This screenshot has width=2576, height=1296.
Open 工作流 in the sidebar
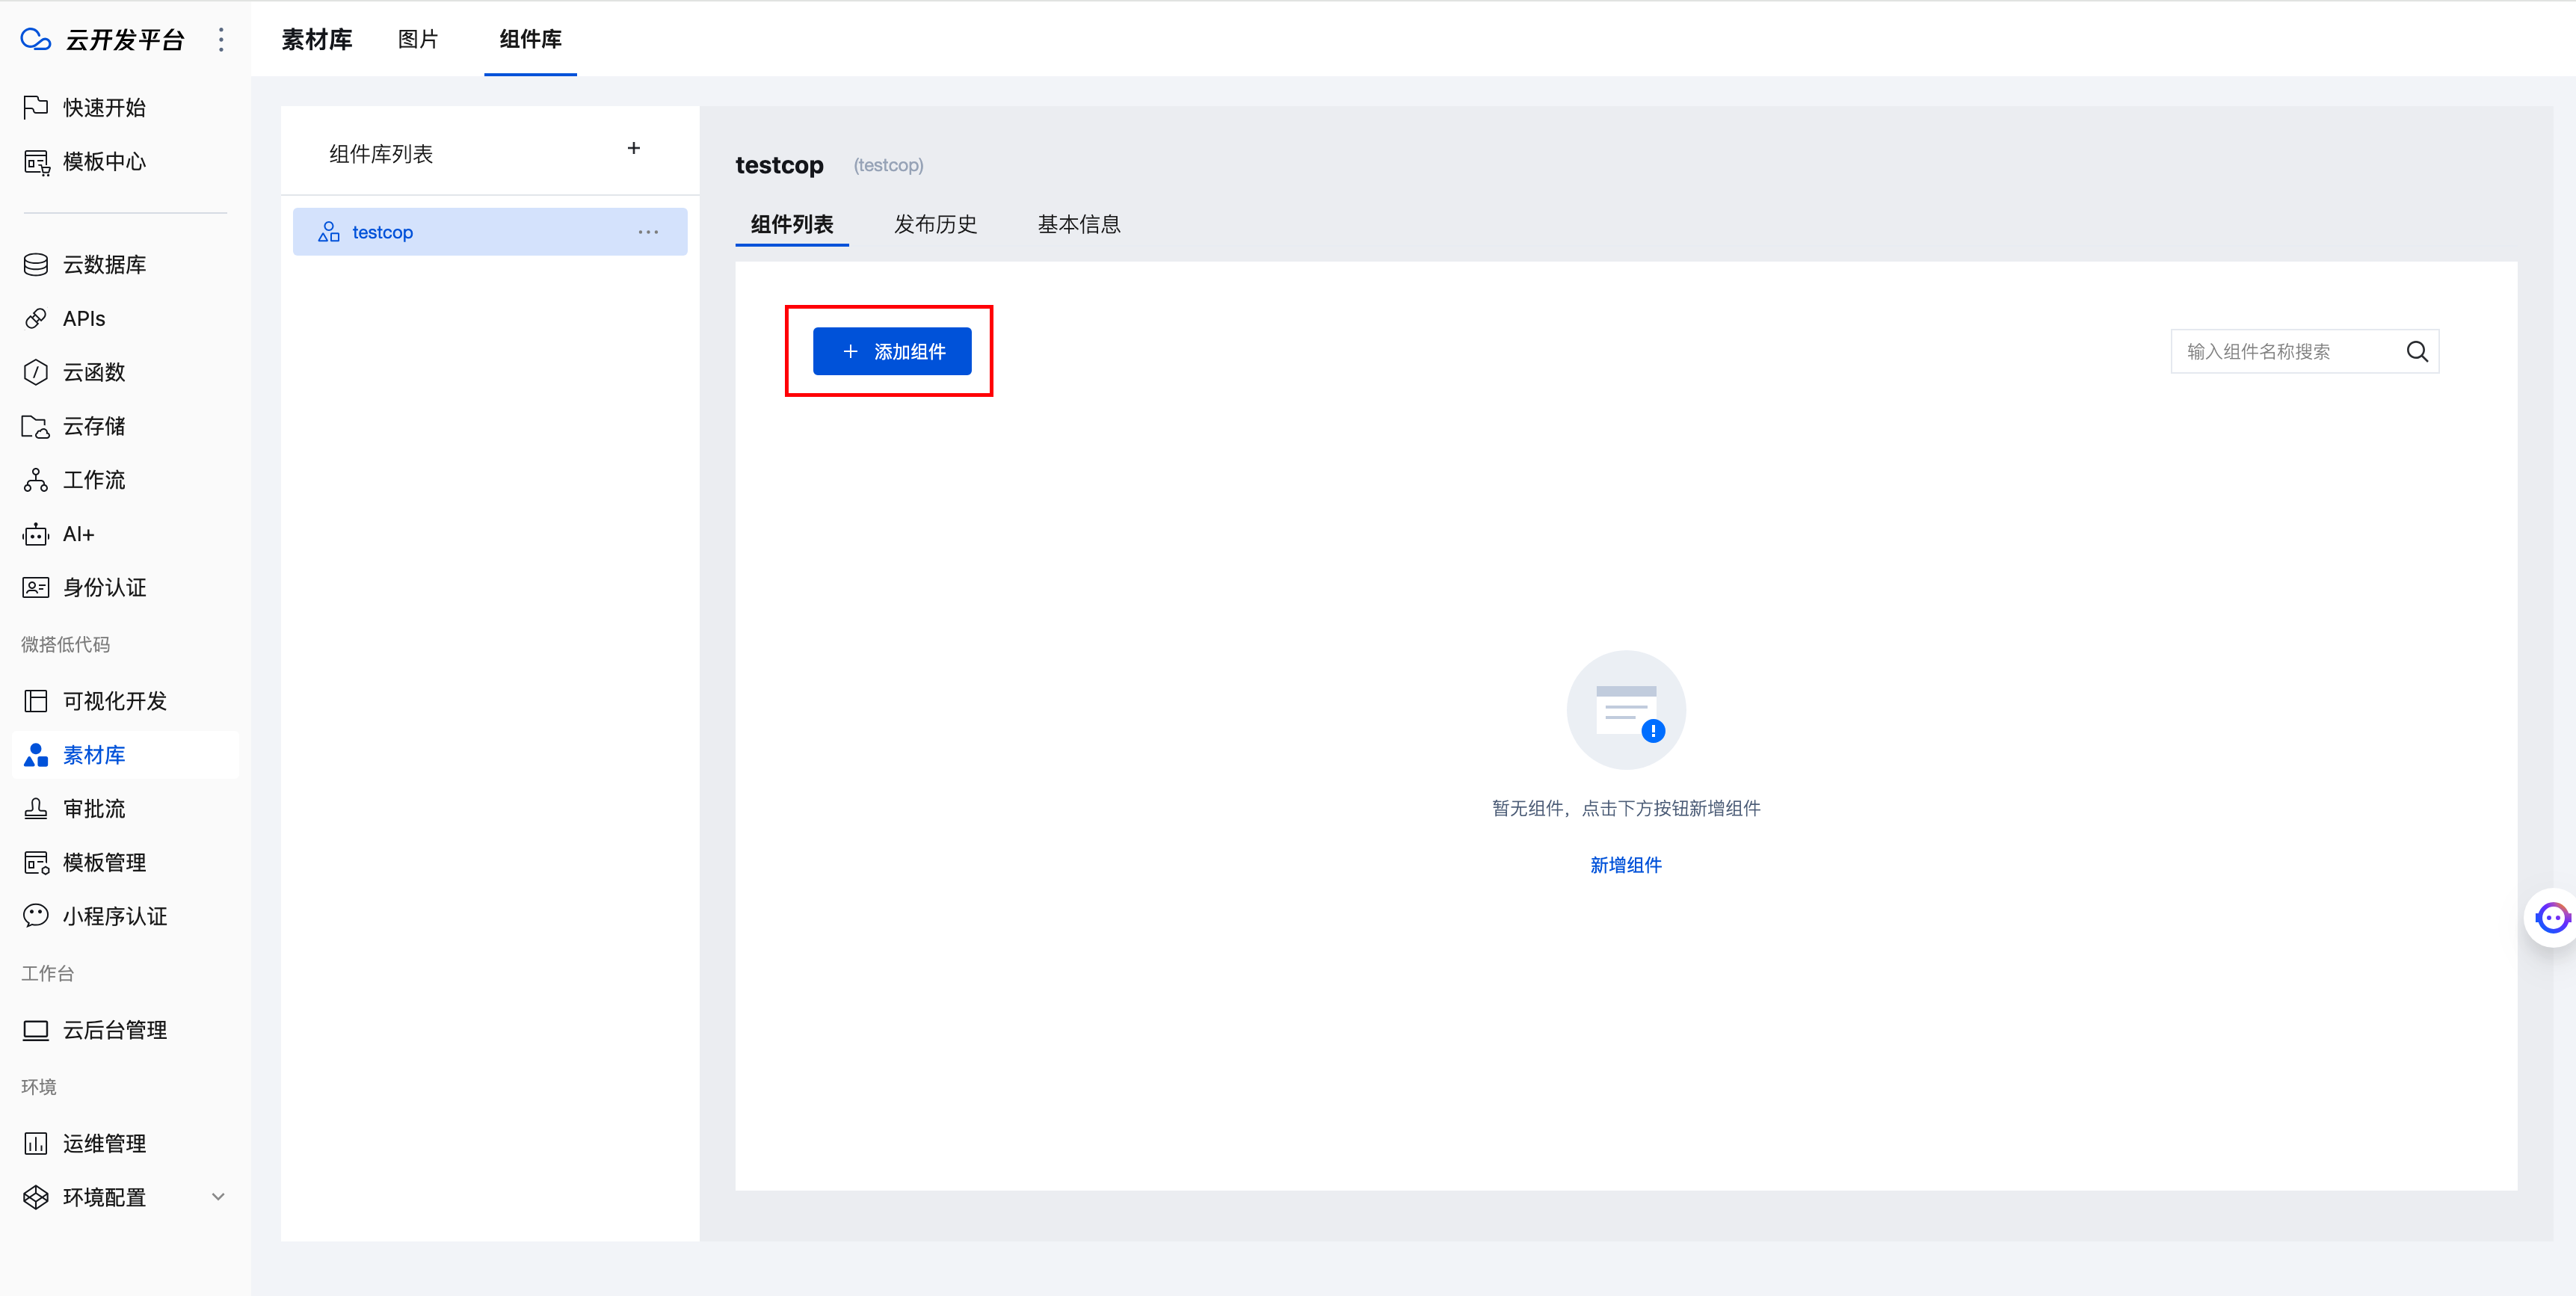coord(94,480)
